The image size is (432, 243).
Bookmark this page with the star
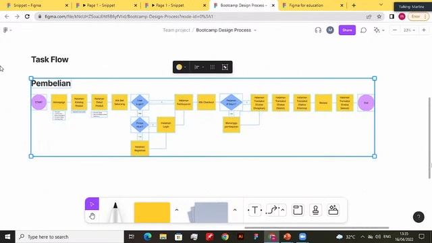point(379,16)
